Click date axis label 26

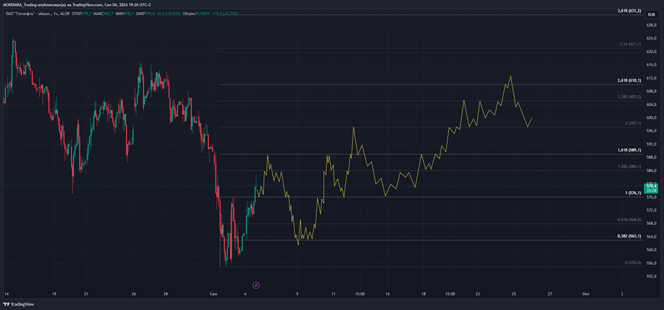134,293
